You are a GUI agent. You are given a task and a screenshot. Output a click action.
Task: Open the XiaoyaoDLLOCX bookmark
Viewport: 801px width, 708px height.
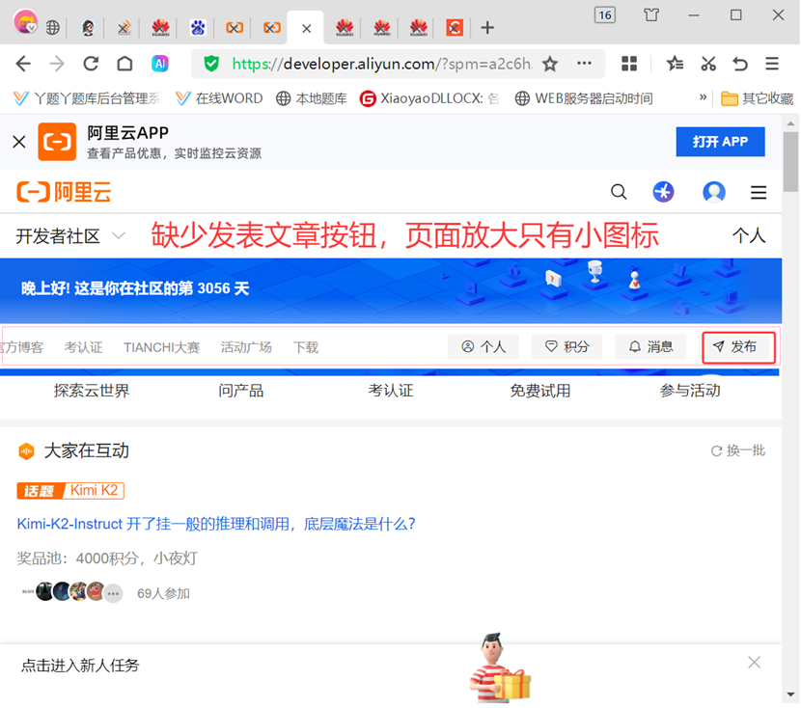pyautogui.click(x=429, y=98)
